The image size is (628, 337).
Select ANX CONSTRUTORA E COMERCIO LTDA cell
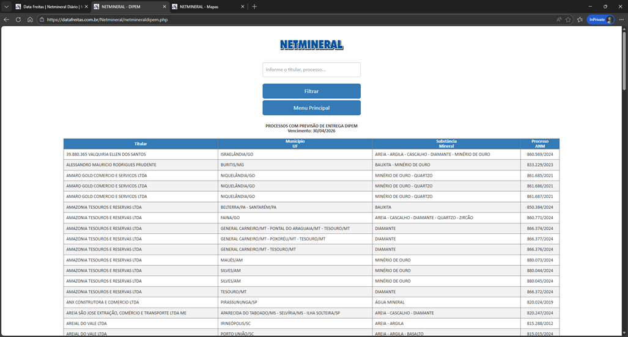click(x=141, y=302)
